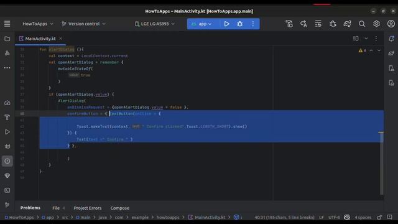Open the Notifications bell
Screen dimensions: 398x224
click(x=391, y=39)
